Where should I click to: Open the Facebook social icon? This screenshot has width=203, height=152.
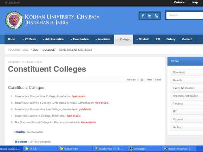click(x=143, y=16)
